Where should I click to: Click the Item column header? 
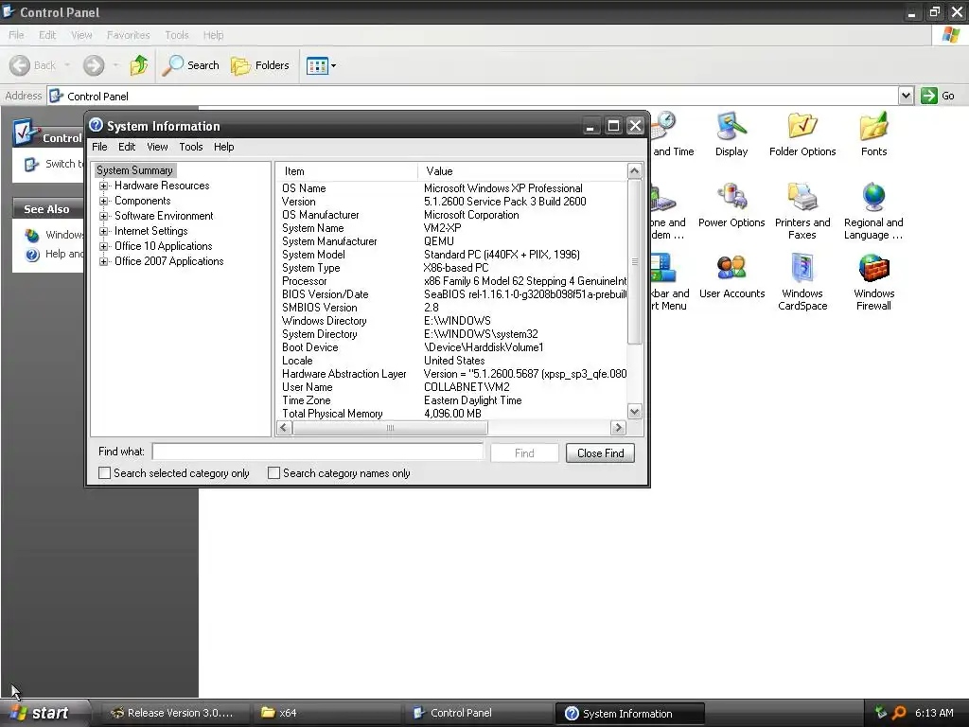[346, 171]
